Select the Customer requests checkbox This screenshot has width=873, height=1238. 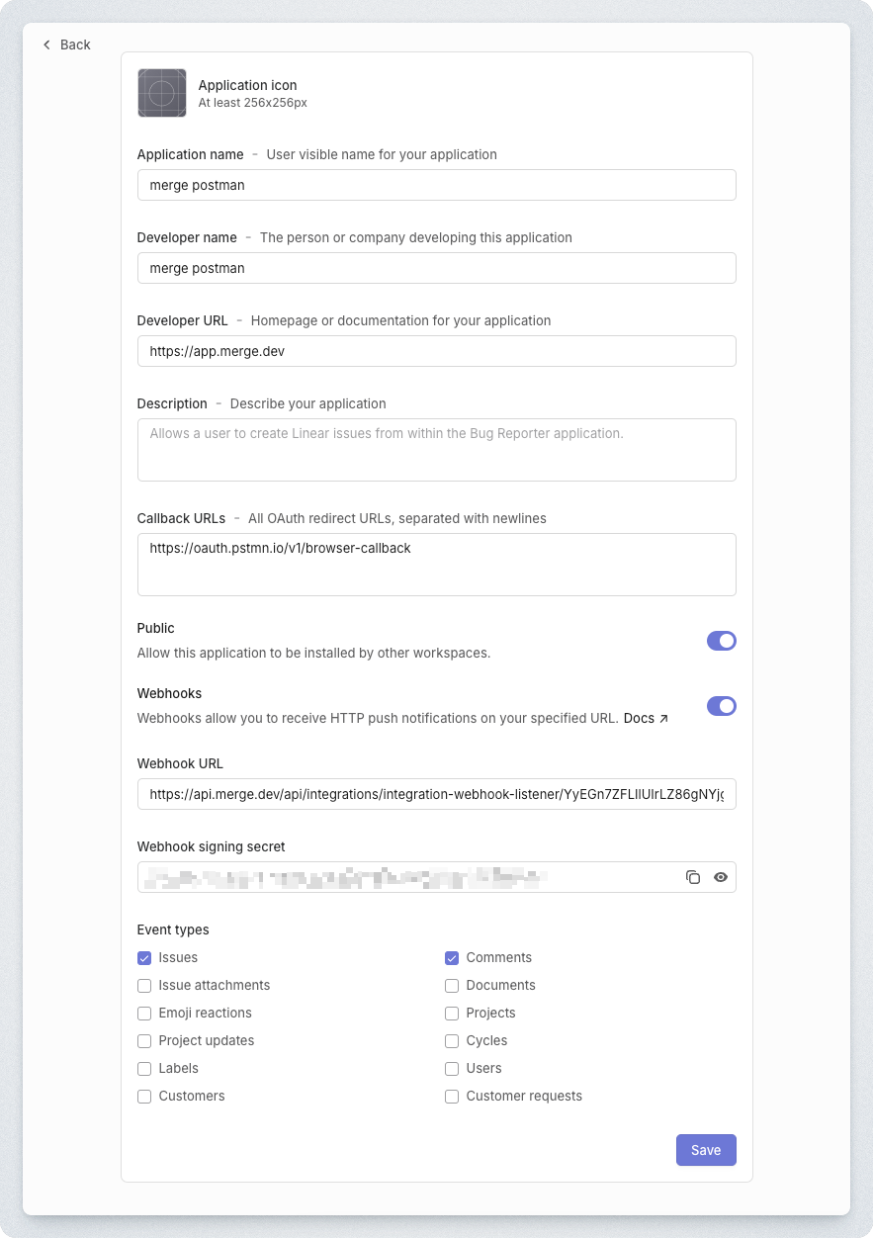click(x=452, y=1096)
